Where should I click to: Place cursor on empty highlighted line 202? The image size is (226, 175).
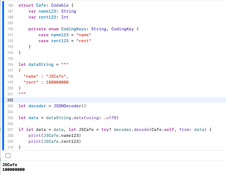point(115,100)
